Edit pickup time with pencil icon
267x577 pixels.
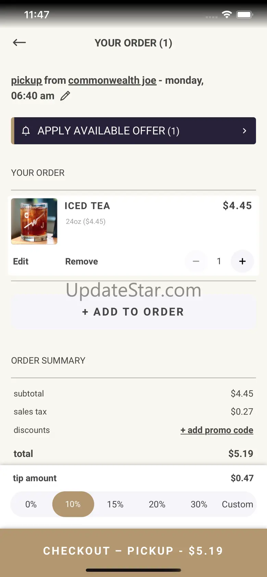pos(65,96)
